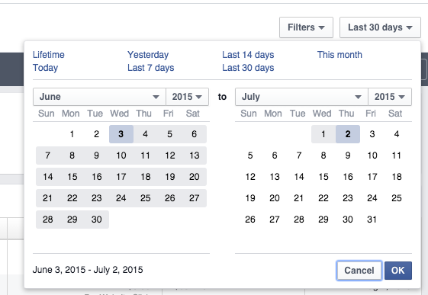Select July 5 in end calendar
The height and width of the screenshot is (295, 428).
point(250,156)
